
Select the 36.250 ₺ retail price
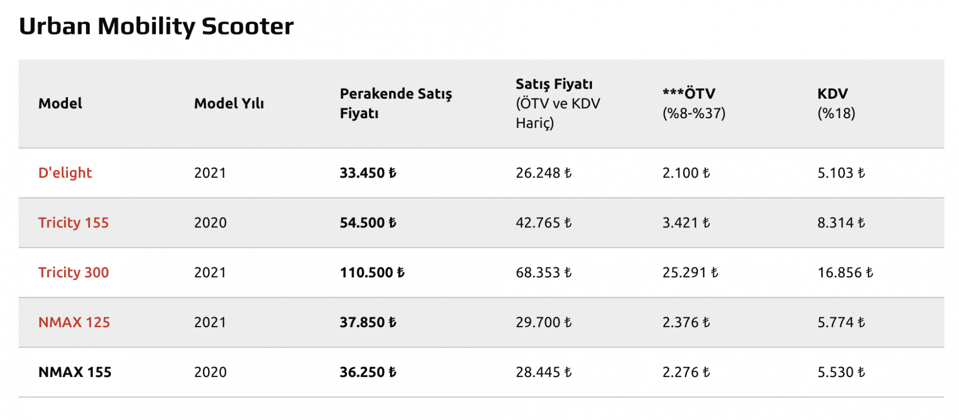tap(368, 372)
